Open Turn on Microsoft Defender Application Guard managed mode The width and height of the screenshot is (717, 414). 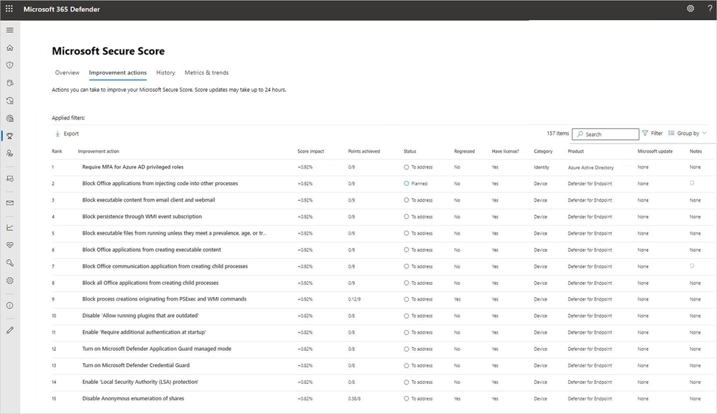(x=157, y=349)
